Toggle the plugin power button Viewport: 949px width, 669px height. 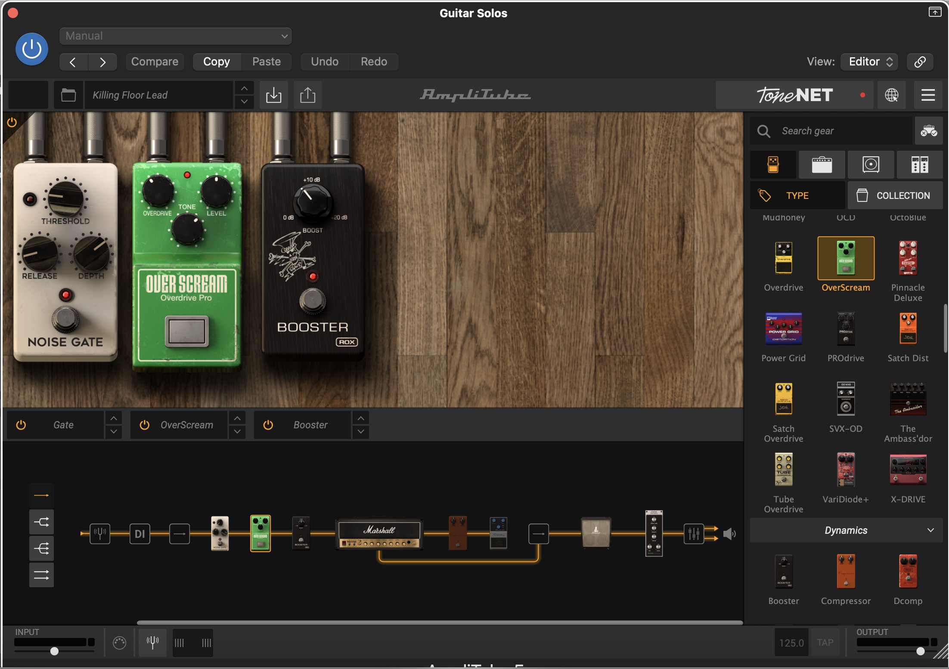click(x=31, y=49)
